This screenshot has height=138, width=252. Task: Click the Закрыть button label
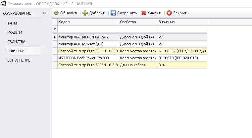(181, 13)
